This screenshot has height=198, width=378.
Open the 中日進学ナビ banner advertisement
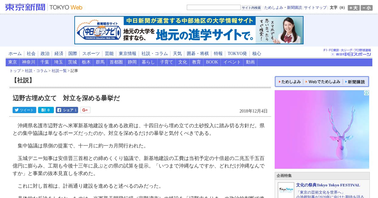[x=189, y=30]
